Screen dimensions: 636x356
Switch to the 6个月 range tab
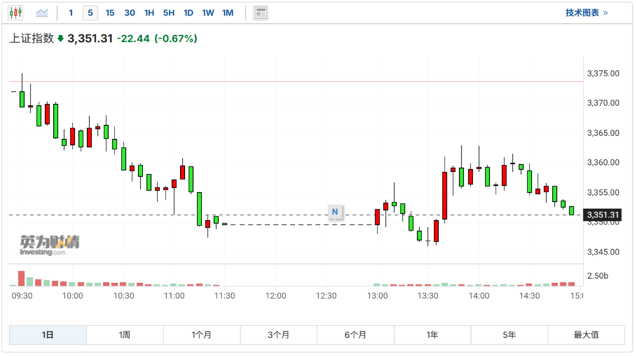[x=356, y=335]
